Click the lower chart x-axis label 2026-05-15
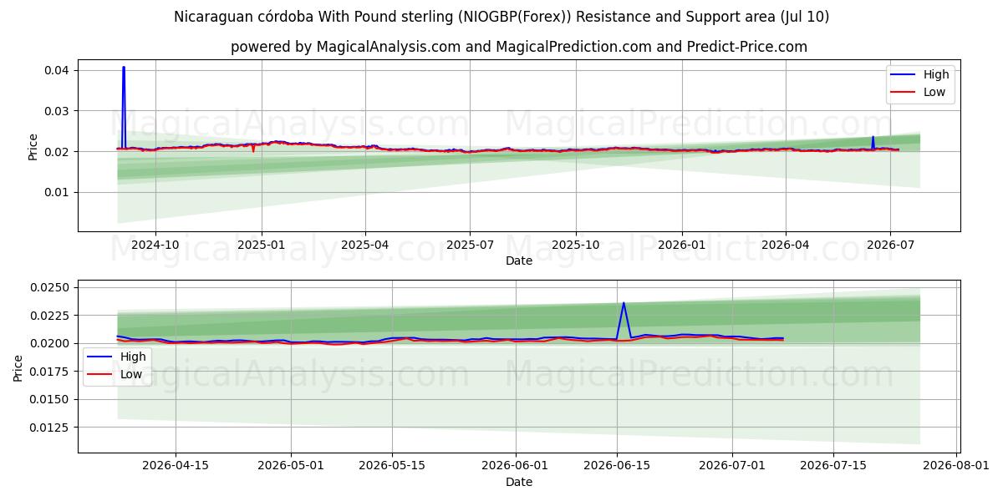This screenshot has width=1003, height=501. [x=393, y=466]
